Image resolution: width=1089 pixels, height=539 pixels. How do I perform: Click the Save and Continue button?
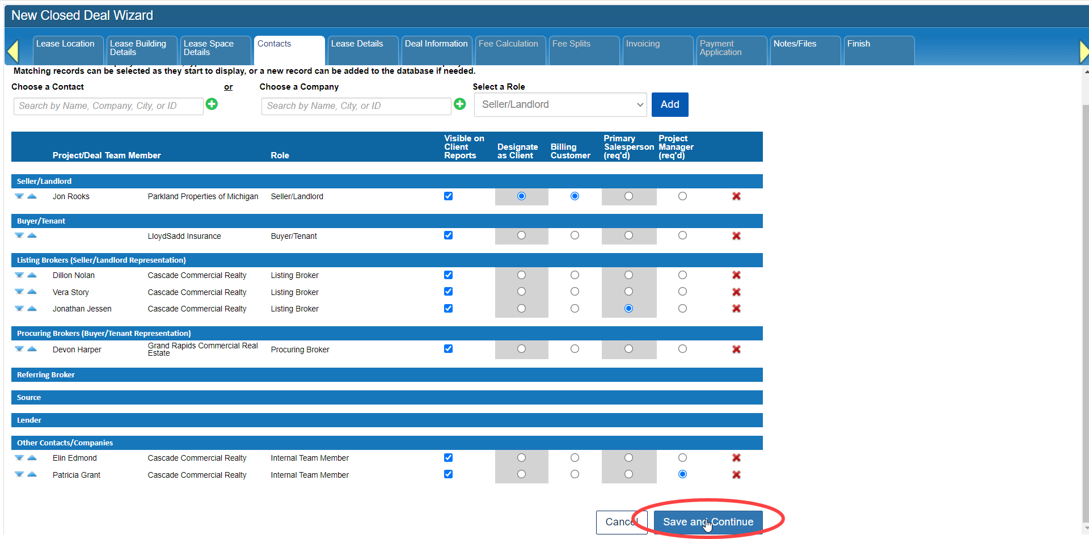tap(708, 522)
